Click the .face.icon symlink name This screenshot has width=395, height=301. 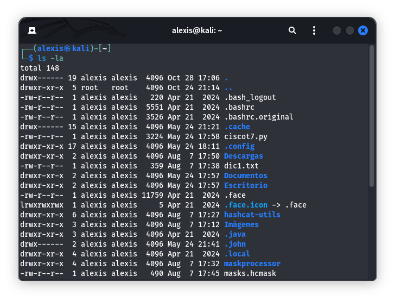point(246,205)
